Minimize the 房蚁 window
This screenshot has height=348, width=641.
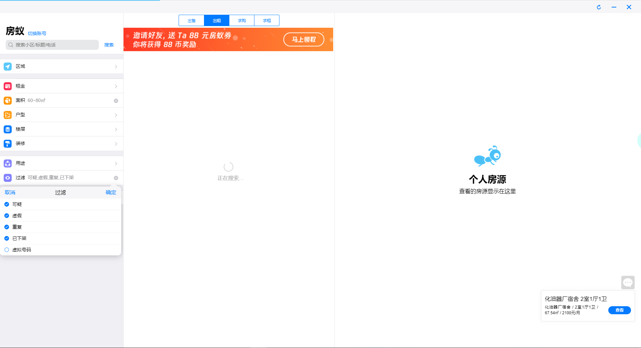click(614, 7)
